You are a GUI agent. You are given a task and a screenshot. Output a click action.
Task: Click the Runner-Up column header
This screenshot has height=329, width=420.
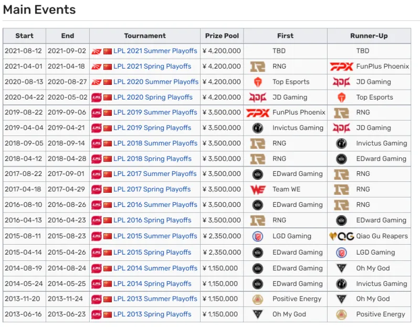click(369, 36)
